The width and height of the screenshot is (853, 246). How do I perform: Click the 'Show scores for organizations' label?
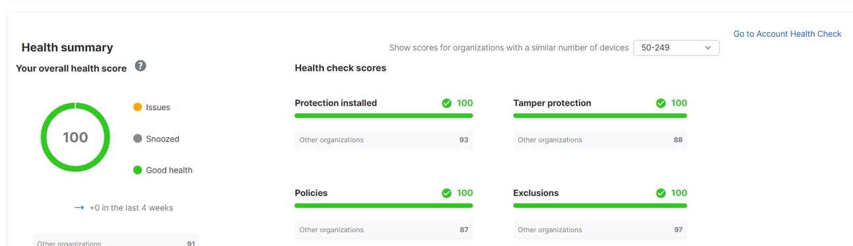pos(509,47)
